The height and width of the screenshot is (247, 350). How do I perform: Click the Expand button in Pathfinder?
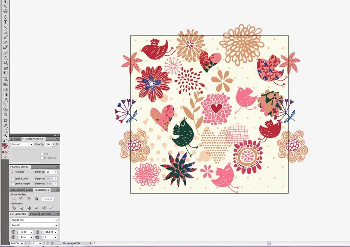coord(48,199)
